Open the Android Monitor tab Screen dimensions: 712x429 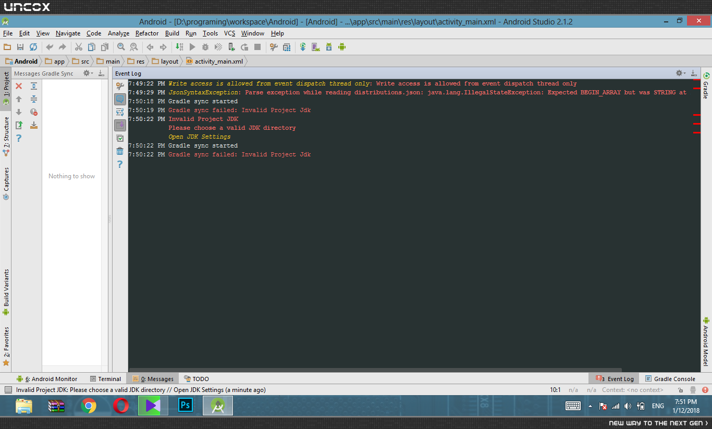tap(47, 379)
